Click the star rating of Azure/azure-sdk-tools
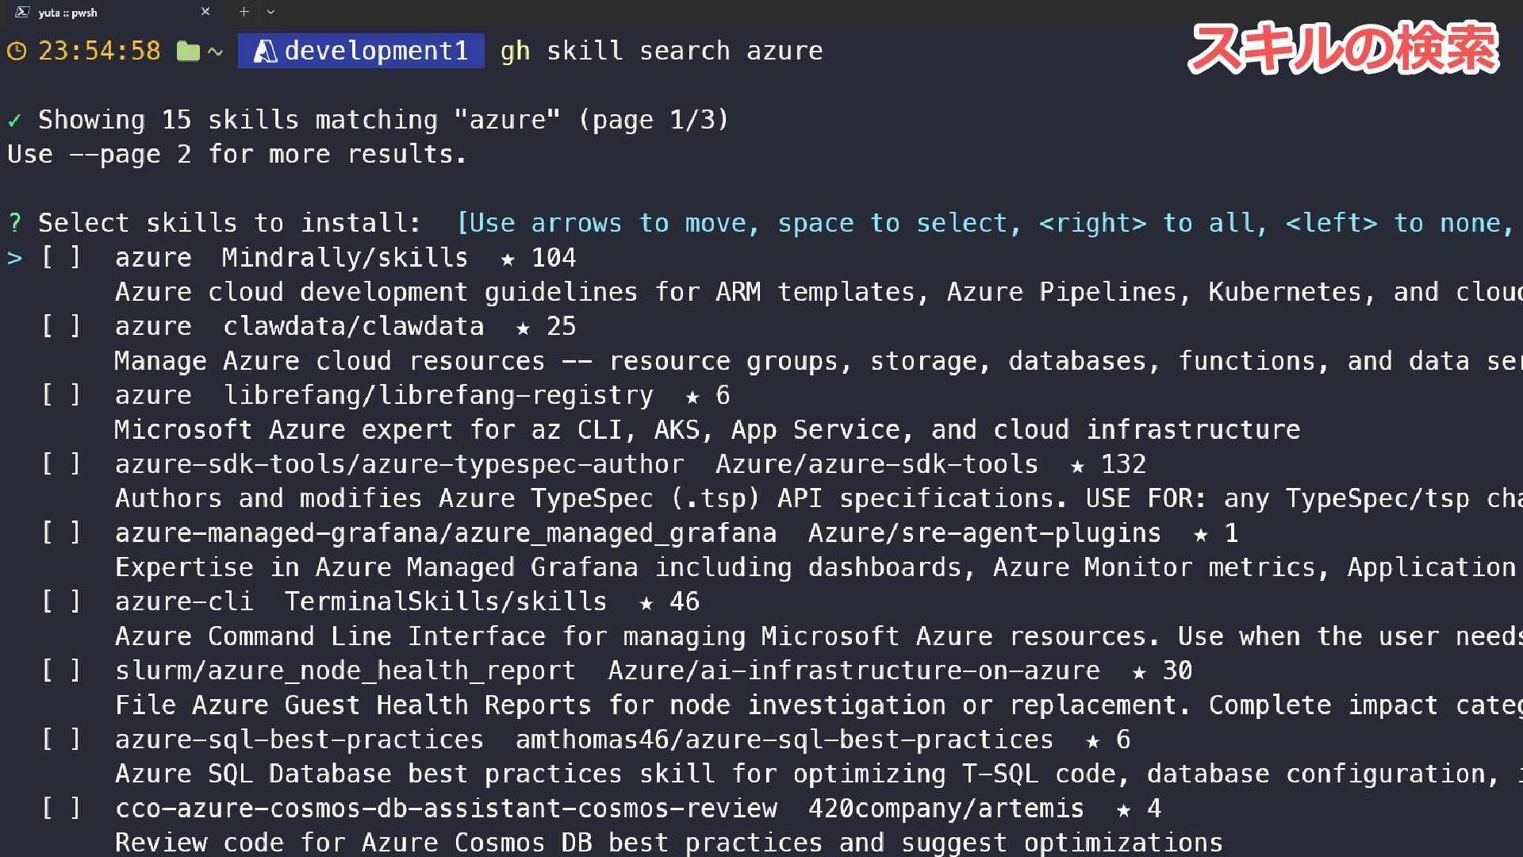The width and height of the screenshot is (1523, 857). tap(1108, 464)
